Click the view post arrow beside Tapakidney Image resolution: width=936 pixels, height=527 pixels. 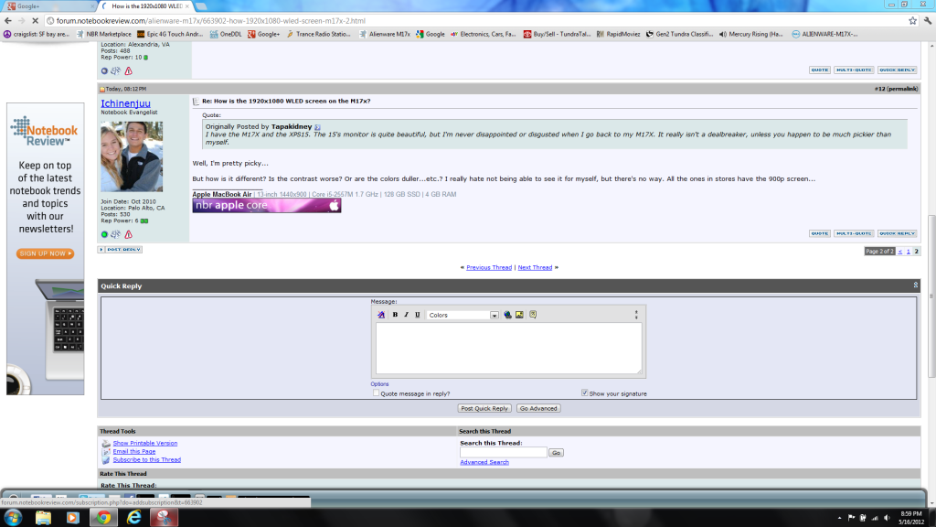coord(317,127)
